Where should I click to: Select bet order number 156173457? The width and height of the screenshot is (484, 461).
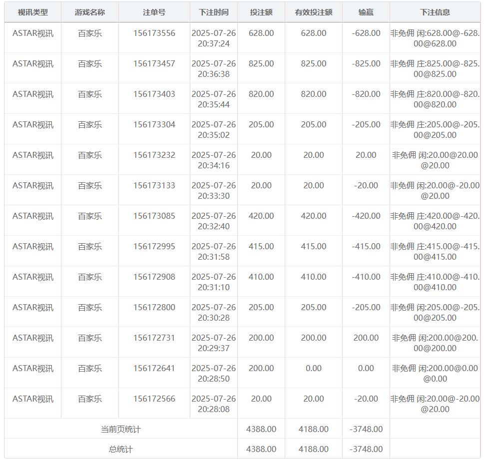154,63
